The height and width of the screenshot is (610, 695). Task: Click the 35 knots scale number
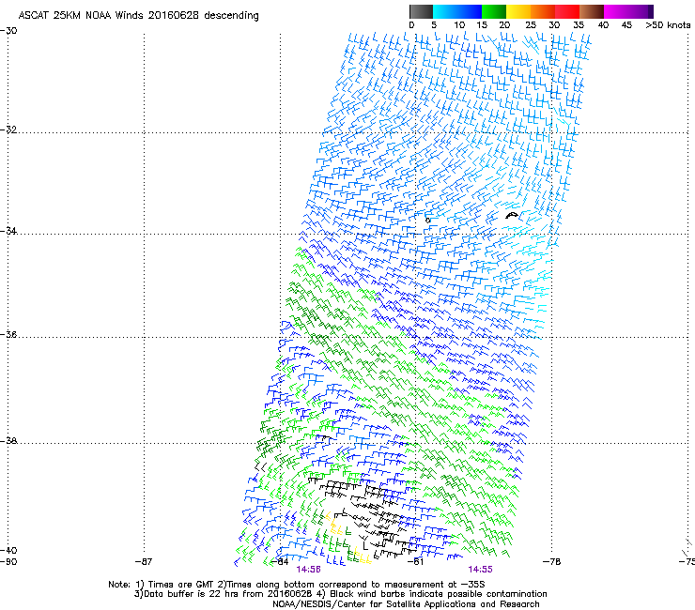[578, 25]
